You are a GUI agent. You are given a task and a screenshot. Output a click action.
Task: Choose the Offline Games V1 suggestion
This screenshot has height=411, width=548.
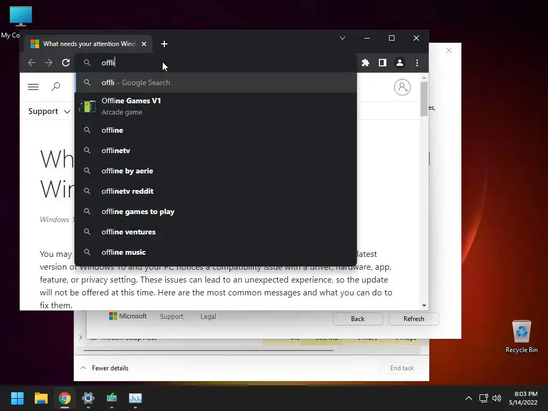coord(216,106)
